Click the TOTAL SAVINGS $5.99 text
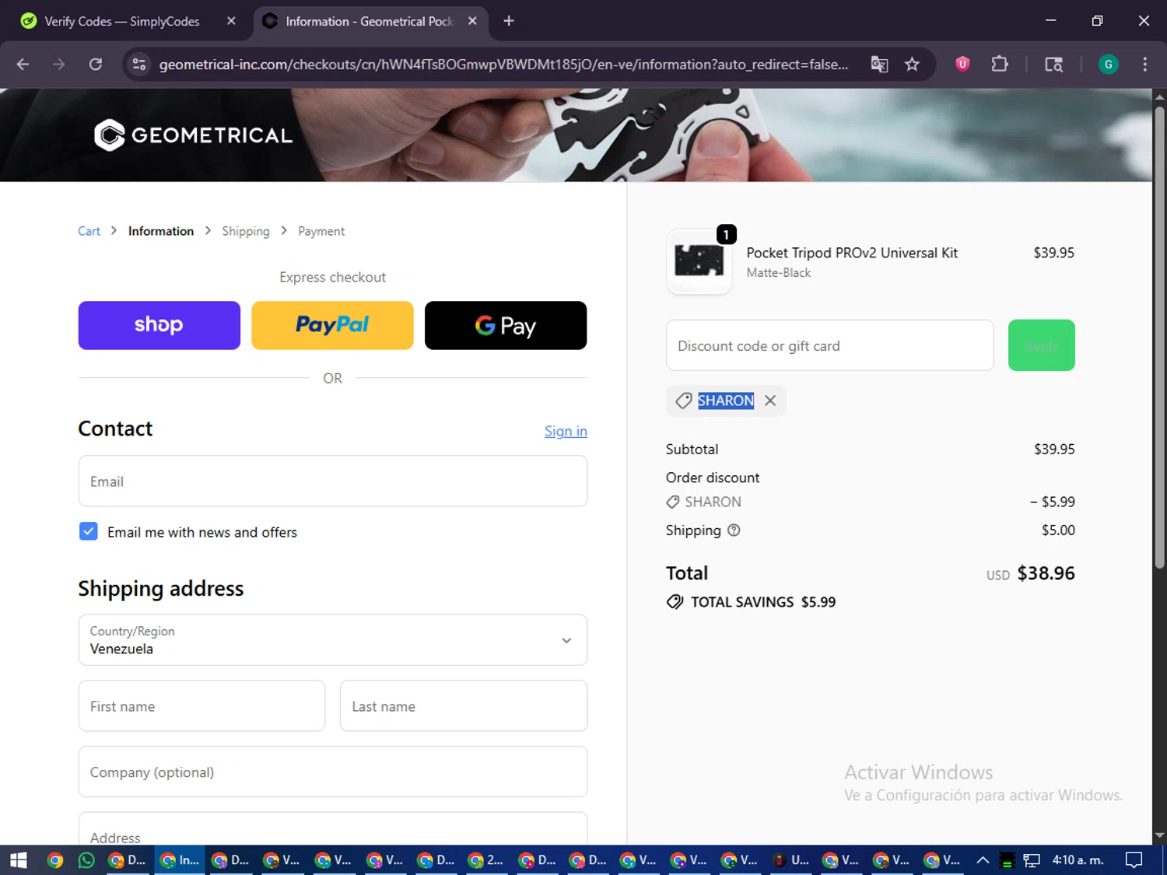 tap(763, 602)
